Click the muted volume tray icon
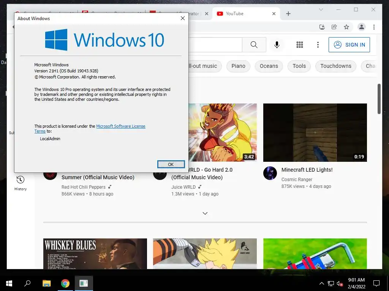 coord(340,283)
